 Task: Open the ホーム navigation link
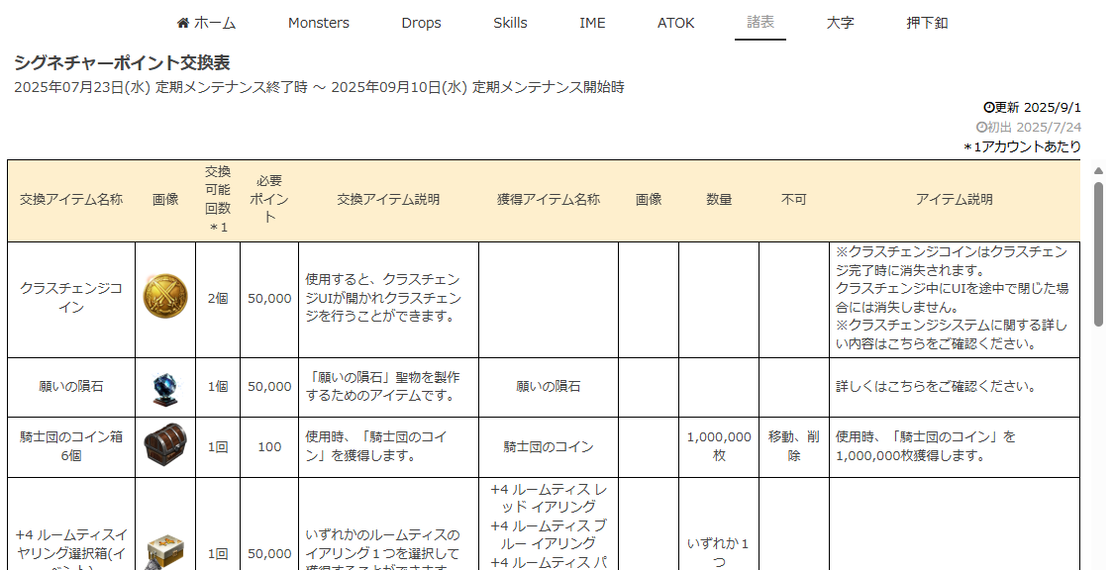206,23
